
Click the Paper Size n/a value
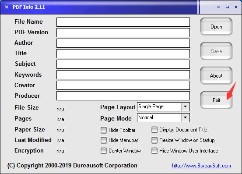coord(60,130)
